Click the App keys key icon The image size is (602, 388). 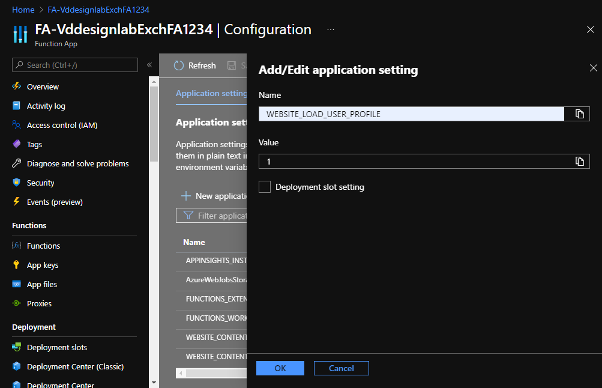[17, 265]
